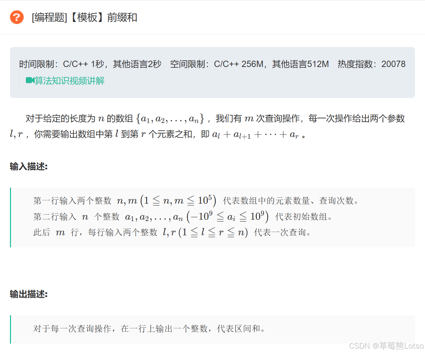Viewport: 425px width, 353px height.
Task: Click the green bar beside input description
Action: pyautogui.click(x=10, y=217)
